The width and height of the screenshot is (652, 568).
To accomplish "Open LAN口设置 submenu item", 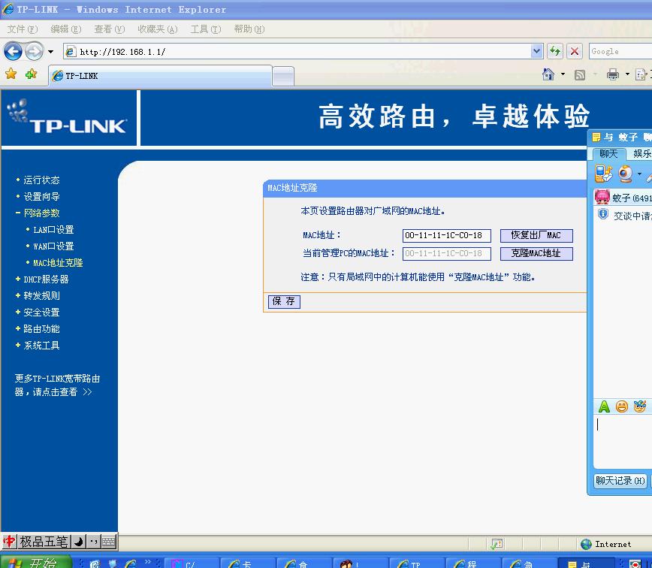I will point(53,229).
